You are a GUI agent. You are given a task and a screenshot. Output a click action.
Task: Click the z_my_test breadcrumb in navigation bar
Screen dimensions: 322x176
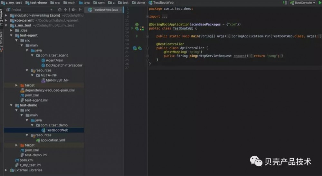click(x=11, y=3)
